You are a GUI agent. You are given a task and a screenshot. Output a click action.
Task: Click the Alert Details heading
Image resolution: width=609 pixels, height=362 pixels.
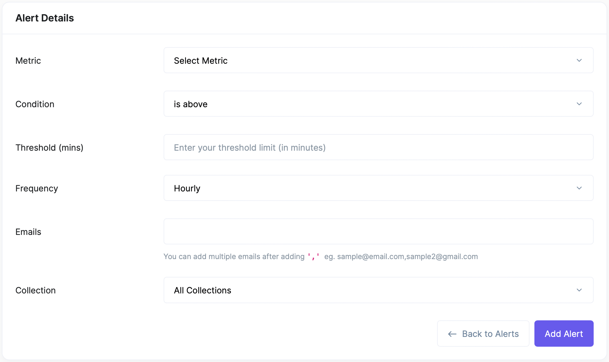click(45, 18)
